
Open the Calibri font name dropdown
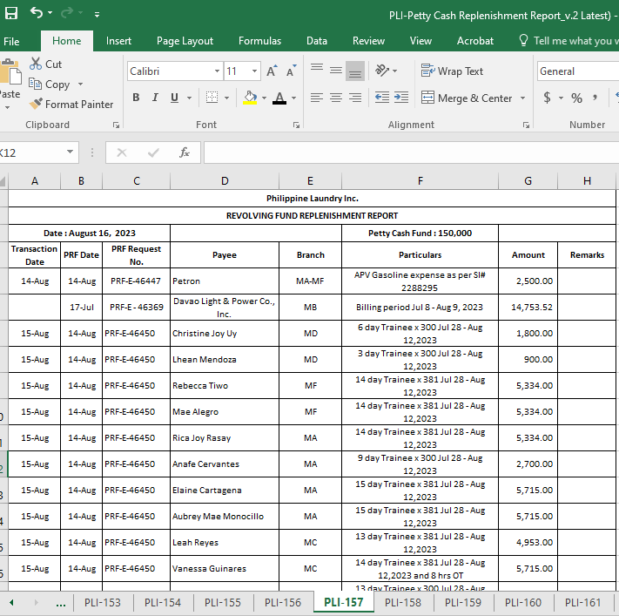[x=217, y=71]
